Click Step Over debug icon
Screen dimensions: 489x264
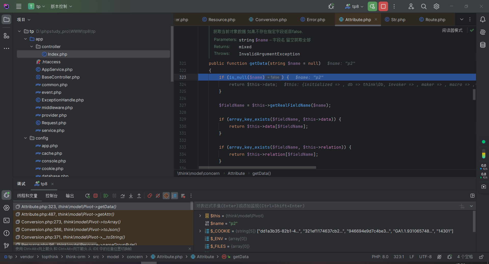tap(123, 196)
